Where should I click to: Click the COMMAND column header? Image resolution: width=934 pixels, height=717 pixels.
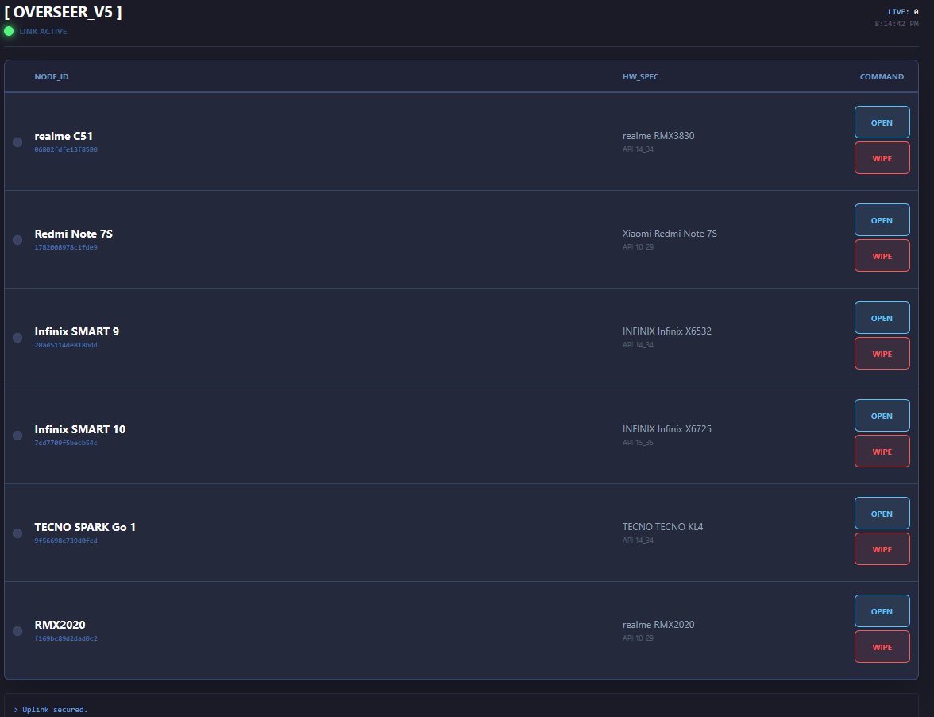(x=882, y=77)
